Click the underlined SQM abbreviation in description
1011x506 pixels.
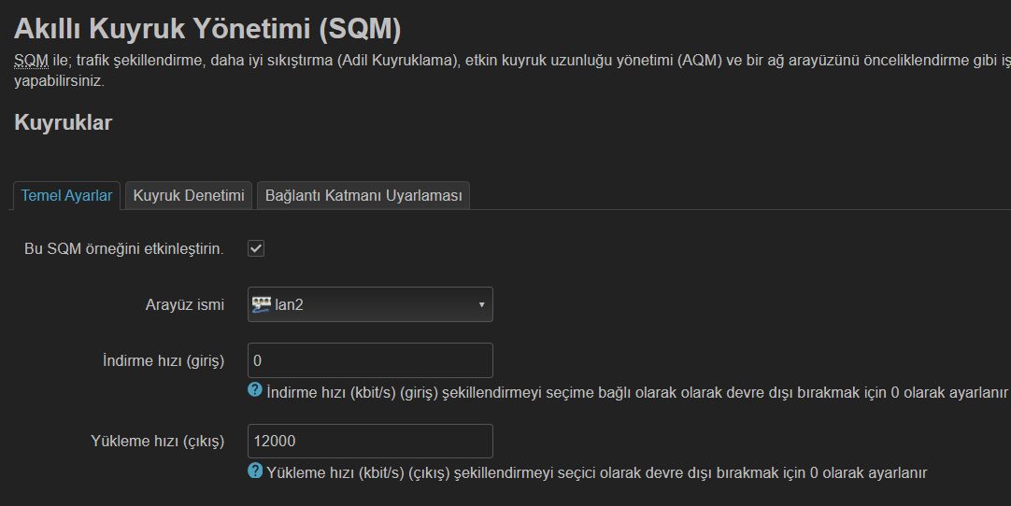31,61
